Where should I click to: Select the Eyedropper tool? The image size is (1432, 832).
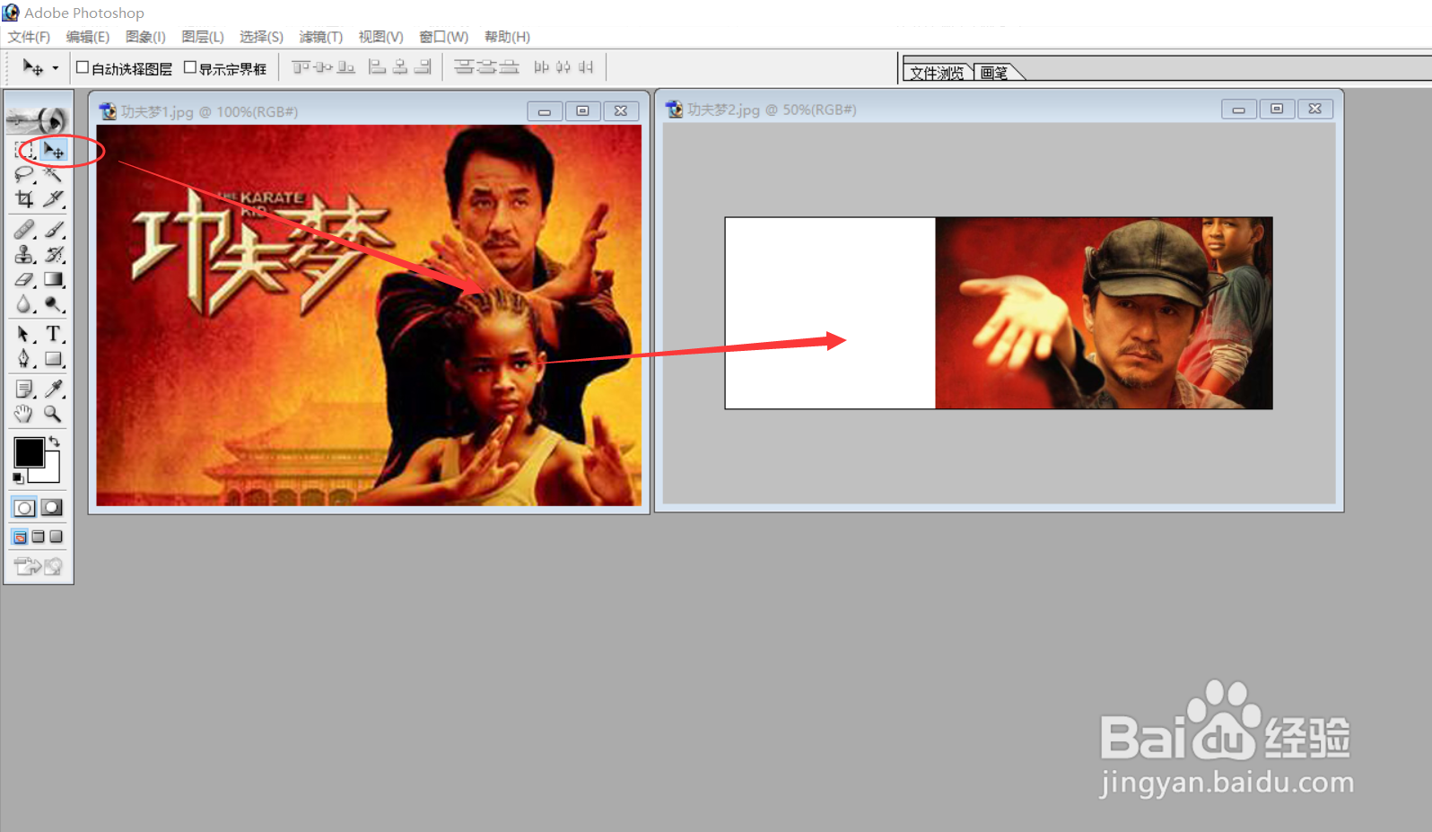point(54,390)
